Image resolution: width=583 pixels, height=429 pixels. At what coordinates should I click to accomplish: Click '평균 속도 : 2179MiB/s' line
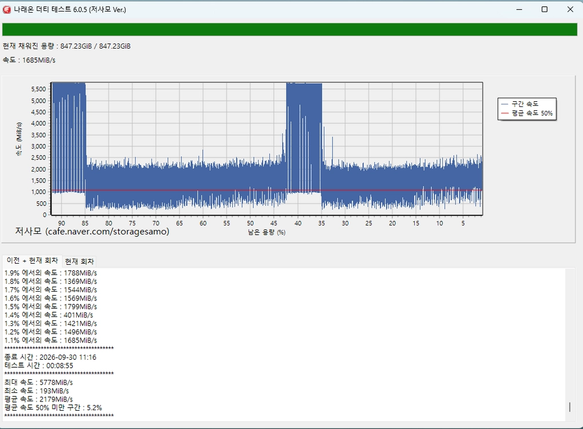(39, 399)
